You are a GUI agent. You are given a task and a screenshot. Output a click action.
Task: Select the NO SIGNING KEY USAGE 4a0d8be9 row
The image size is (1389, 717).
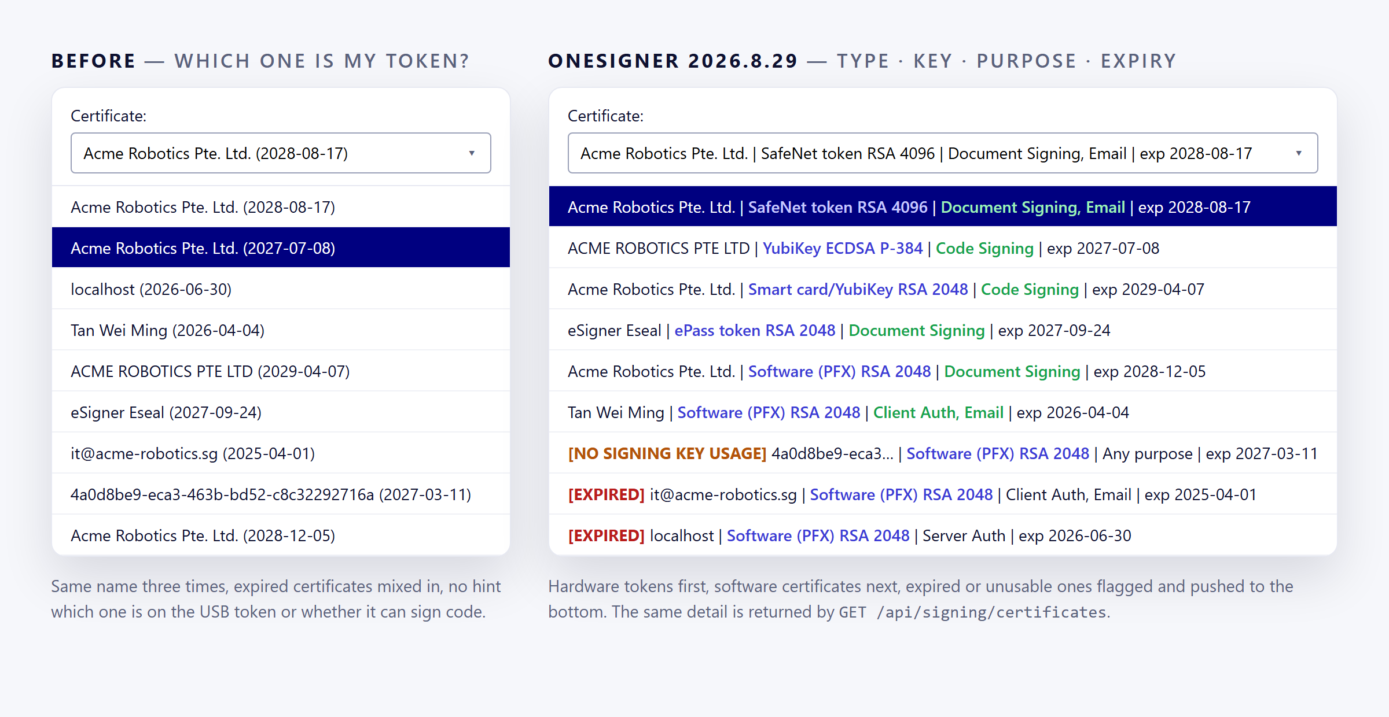pos(943,453)
